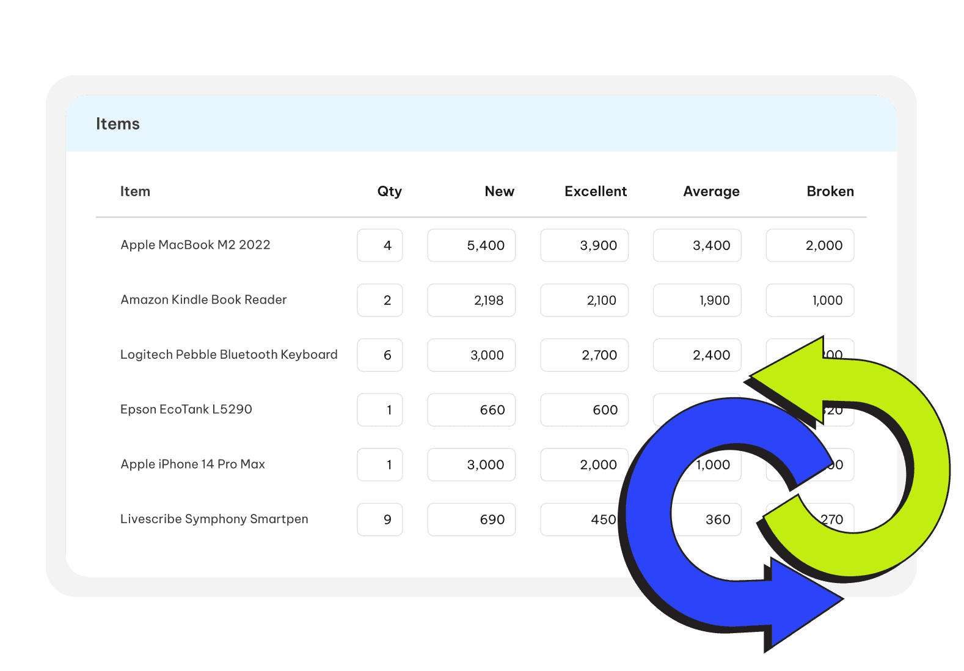
Task: Click the New price 2,198 field
Action: (472, 300)
